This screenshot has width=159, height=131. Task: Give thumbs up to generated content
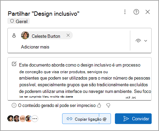pyautogui.click(x=99, y=105)
